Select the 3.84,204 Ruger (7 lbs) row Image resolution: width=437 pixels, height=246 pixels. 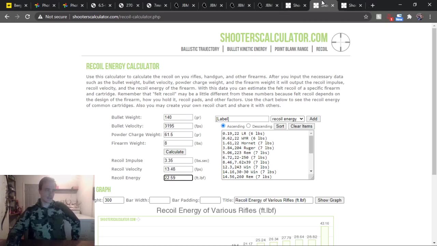(248, 148)
